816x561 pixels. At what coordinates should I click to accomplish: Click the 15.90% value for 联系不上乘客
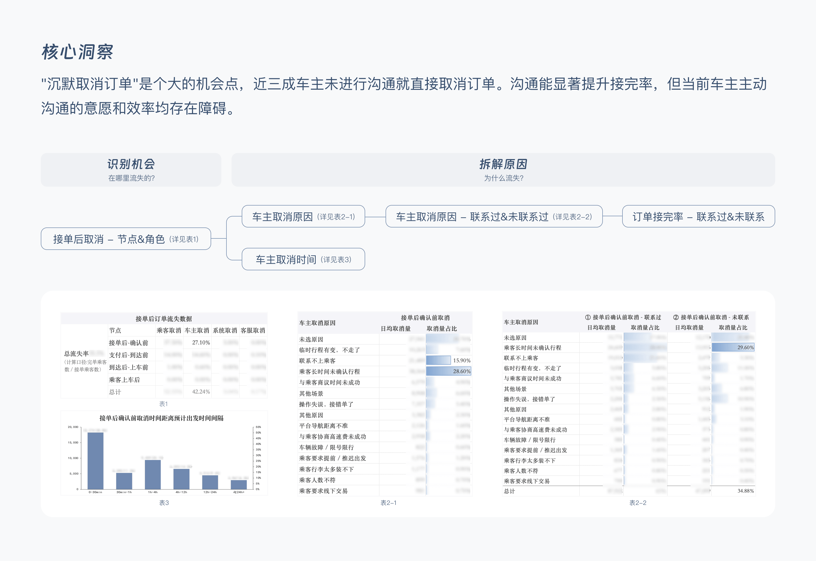tap(461, 360)
